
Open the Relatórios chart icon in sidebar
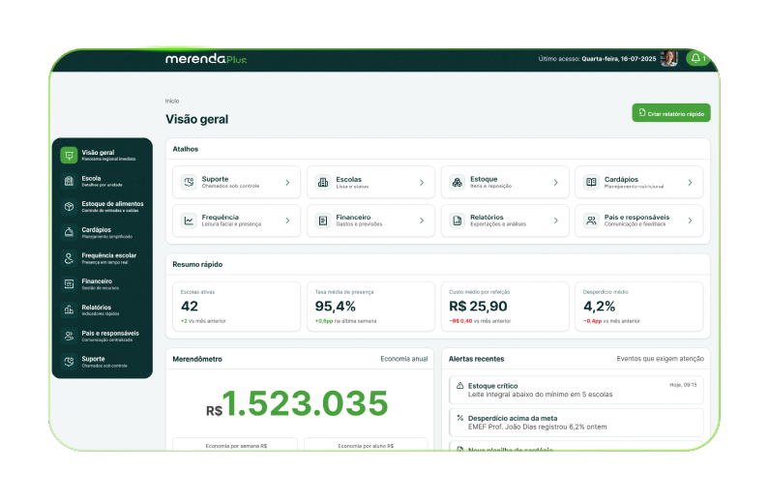tap(69, 309)
